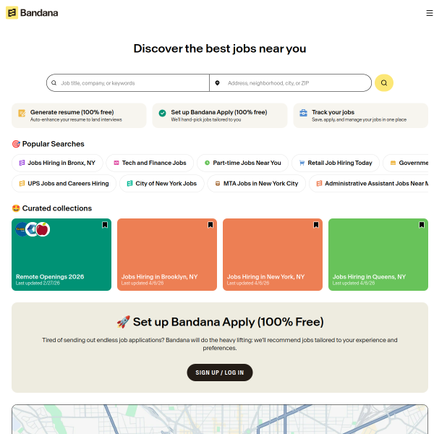
Task: Click the yellow search button
Action: click(384, 82)
